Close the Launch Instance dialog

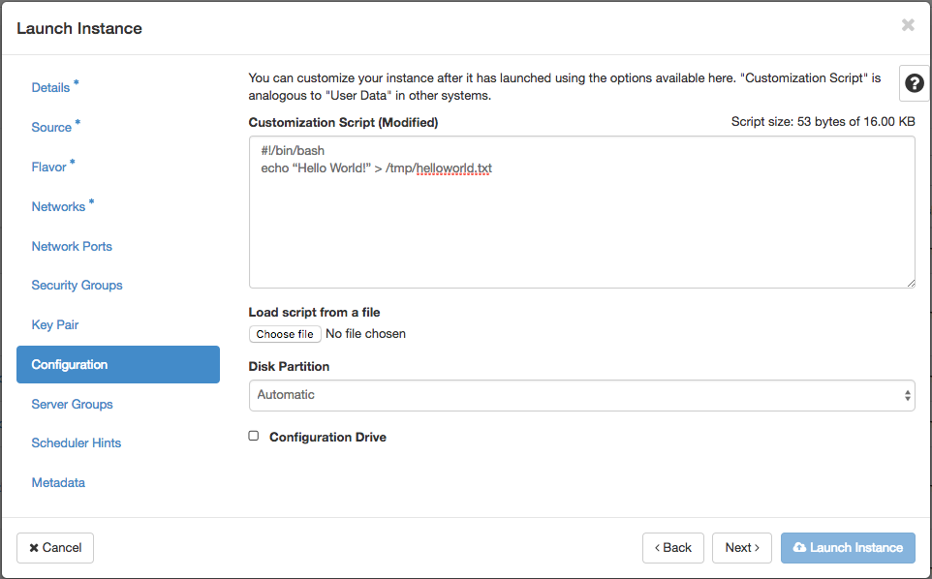tap(908, 26)
